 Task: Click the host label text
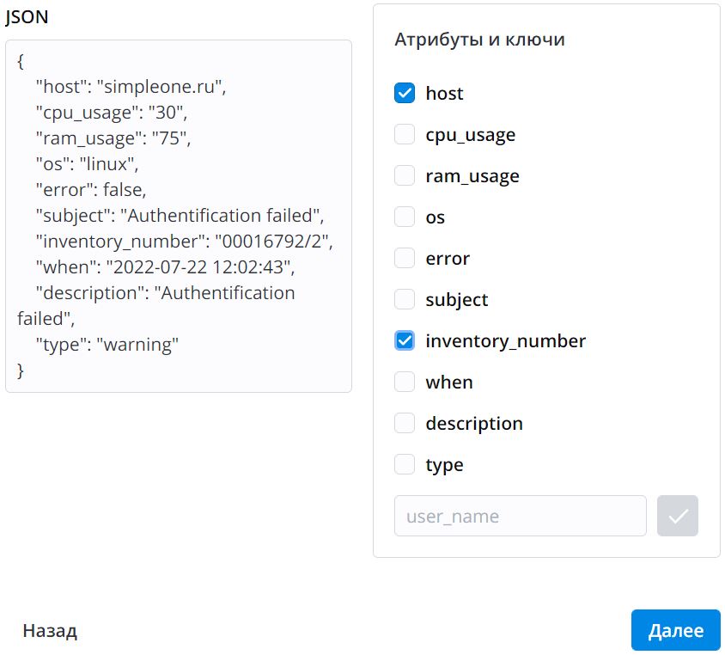(x=444, y=93)
